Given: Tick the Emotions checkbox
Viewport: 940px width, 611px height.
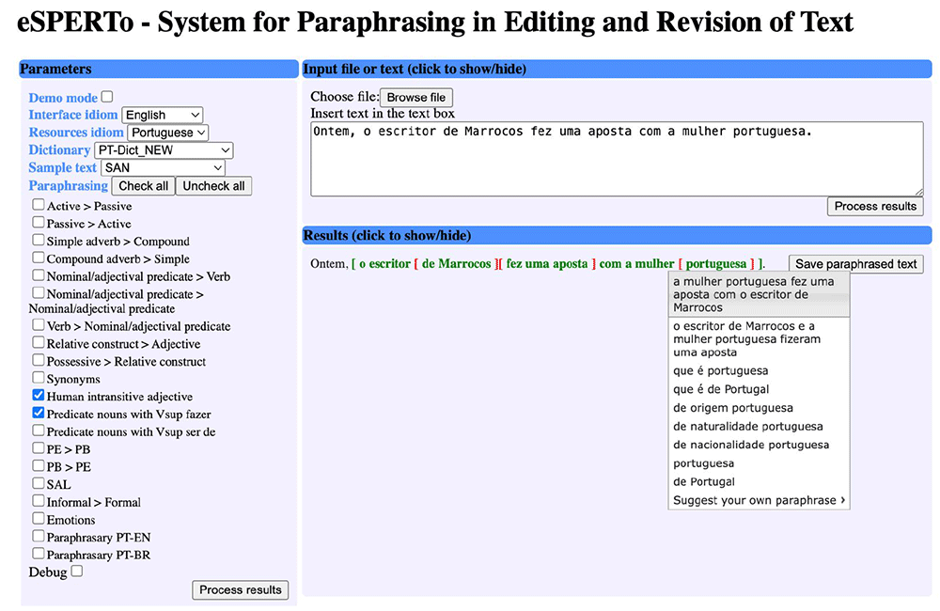Looking at the screenshot, I should click(x=39, y=518).
